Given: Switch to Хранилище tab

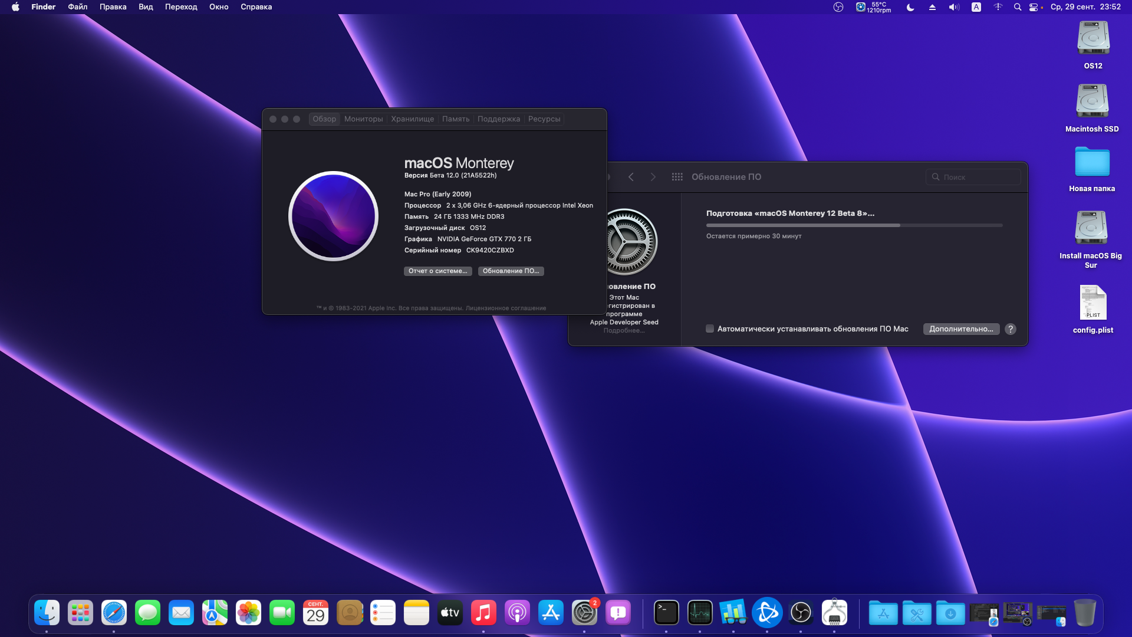Looking at the screenshot, I should [x=412, y=119].
